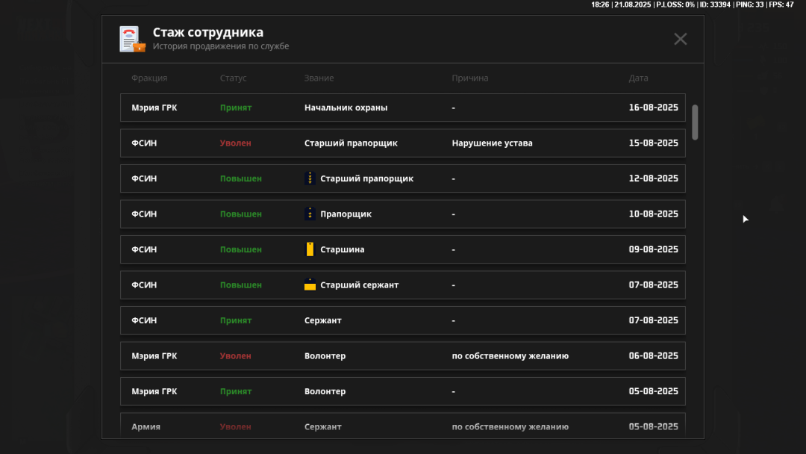Select the Прапорщик rank epaulette icon
Image resolution: width=806 pixels, height=454 pixels.
tap(310, 214)
